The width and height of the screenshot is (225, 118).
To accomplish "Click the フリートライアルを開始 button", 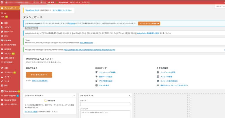I will [x=149, y=23].
